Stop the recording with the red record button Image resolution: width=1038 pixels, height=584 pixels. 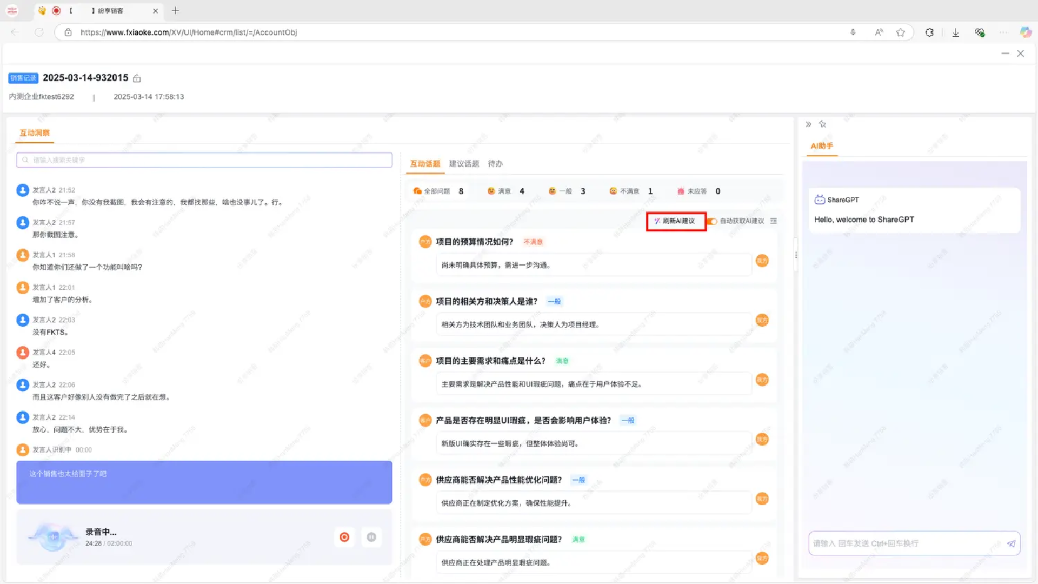[x=344, y=537]
